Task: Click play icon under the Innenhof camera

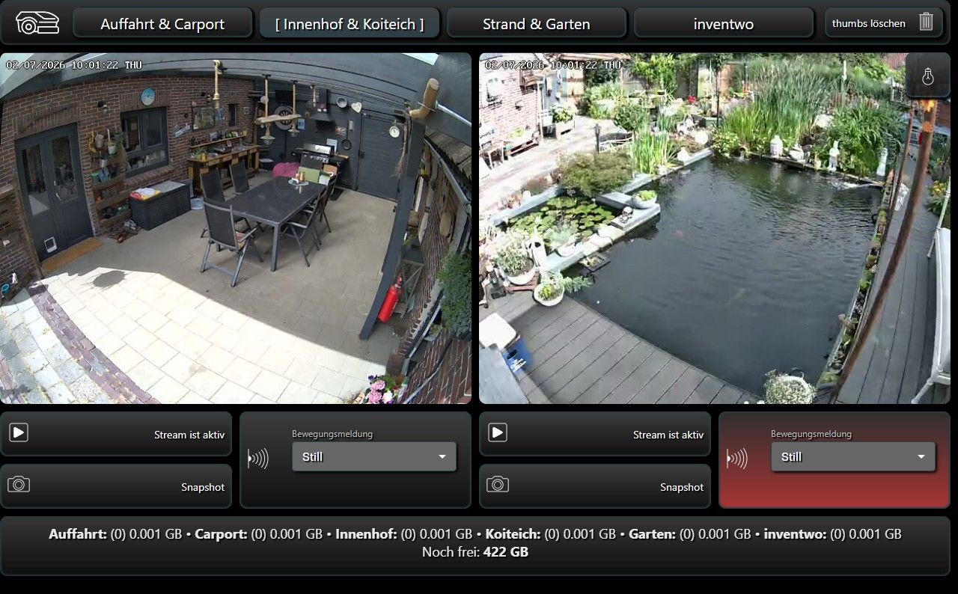Action: point(19,432)
